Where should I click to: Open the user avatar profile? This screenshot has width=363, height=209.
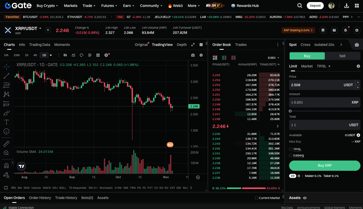pyautogui.click(x=331, y=6)
